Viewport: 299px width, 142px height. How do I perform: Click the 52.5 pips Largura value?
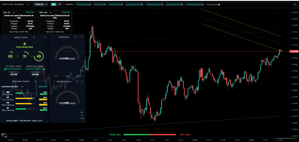[30, 26]
